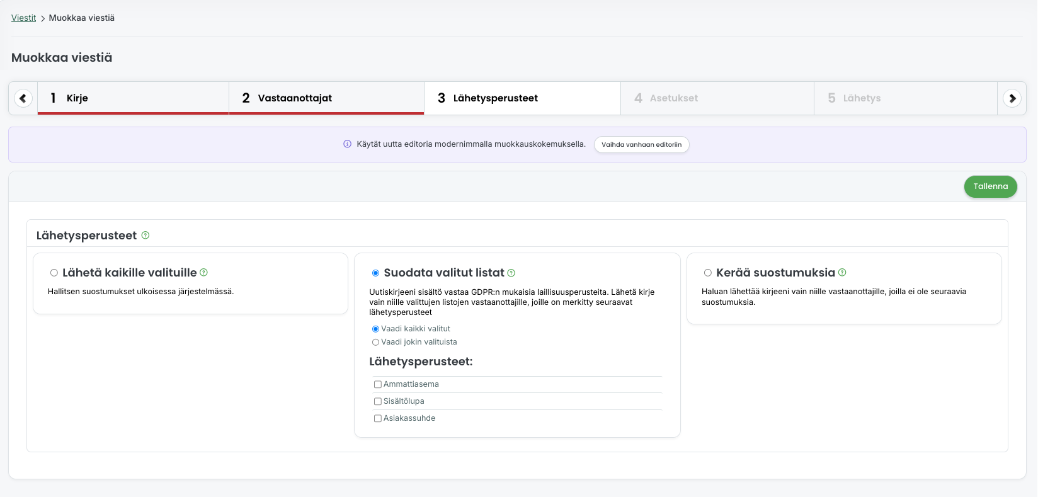Click the bold Lähetysperusteet: list heading
The height and width of the screenshot is (497, 1038).
point(421,362)
